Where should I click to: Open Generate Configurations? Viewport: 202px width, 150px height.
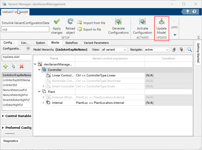(118, 26)
